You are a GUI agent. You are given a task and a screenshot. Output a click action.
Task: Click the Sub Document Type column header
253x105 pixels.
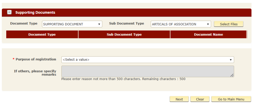[x=124, y=34]
